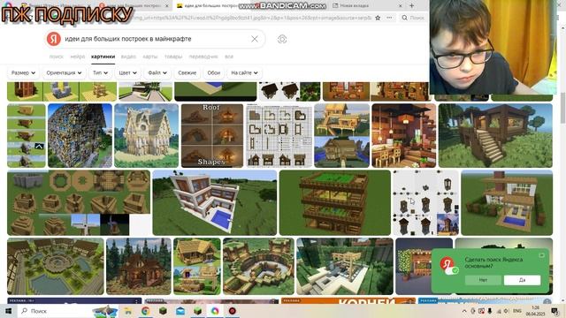
Task: Open the tower shapes collage thumbnail
Action: point(79,202)
